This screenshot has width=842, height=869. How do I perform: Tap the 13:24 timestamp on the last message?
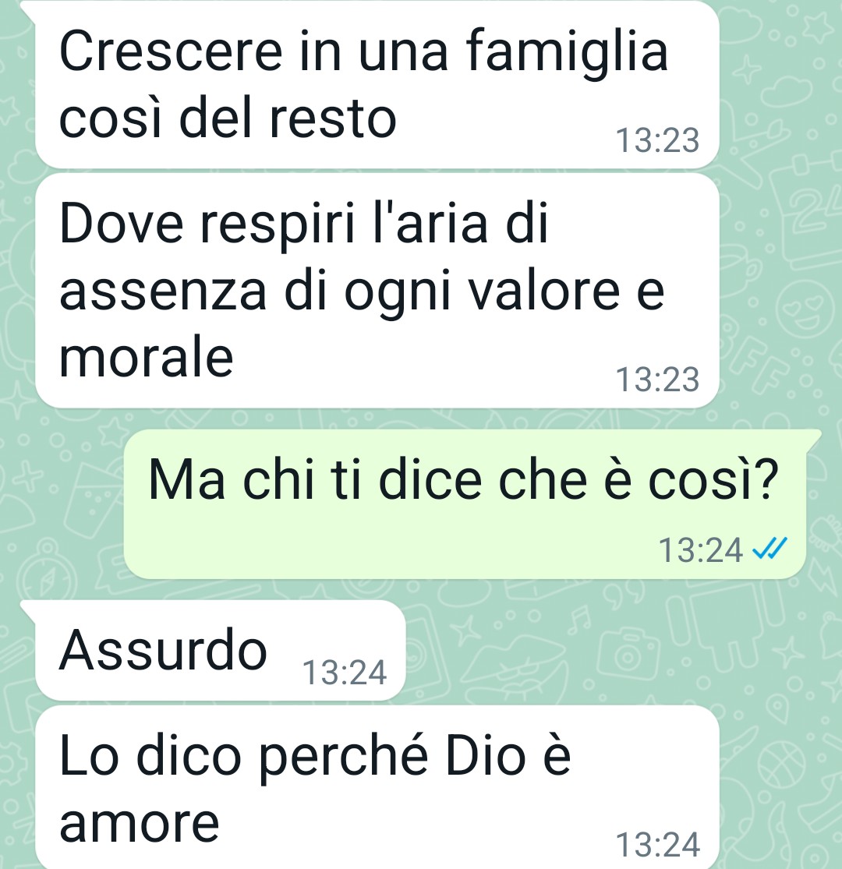[x=657, y=845]
